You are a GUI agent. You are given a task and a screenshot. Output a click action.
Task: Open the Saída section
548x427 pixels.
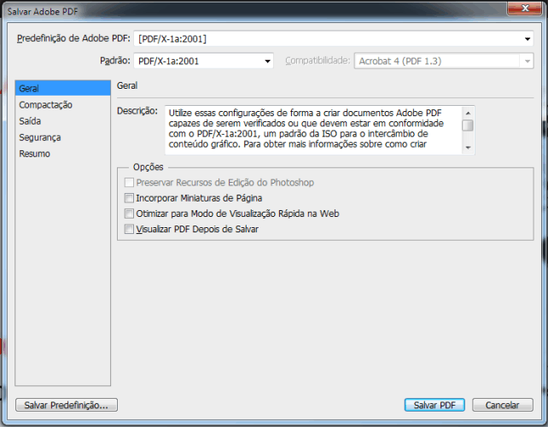[x=30, y=121]
